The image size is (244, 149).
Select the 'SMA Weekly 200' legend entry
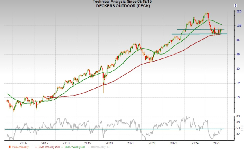point(48,147)
